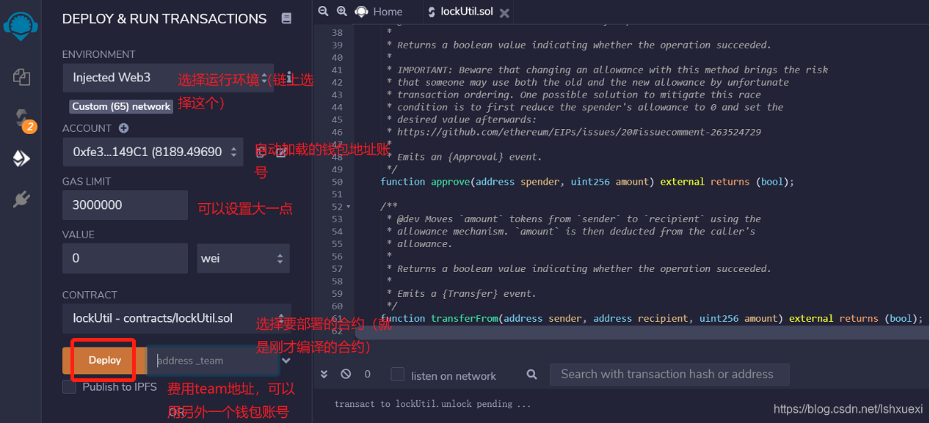Open the lockUtil contract selection dropdown
The image size is (930, 423).
pyautogui.click(x=177, y=318)
